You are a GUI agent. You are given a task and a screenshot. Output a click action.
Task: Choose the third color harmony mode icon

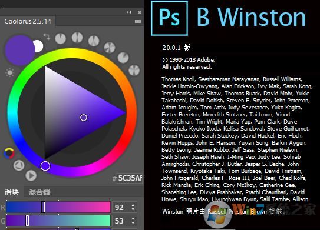tap(94, 41)
